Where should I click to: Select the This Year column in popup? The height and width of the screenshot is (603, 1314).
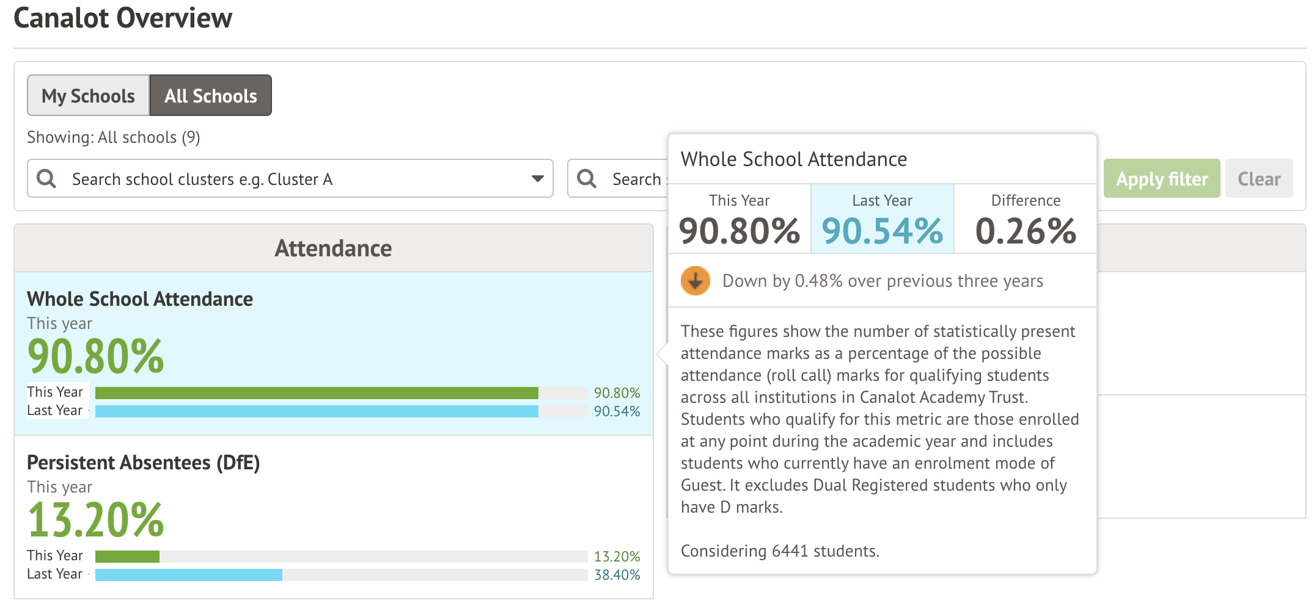(x=739, y=218)
